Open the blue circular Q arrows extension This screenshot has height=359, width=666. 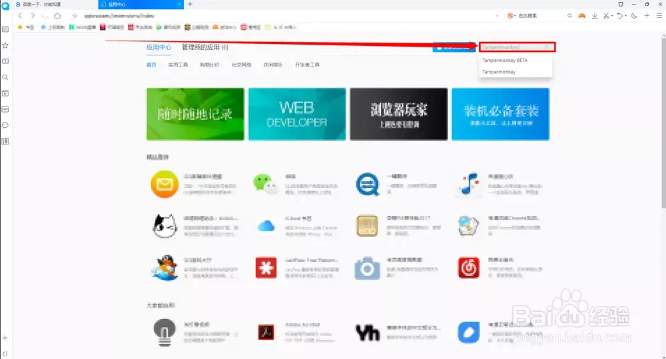[367, 184]
